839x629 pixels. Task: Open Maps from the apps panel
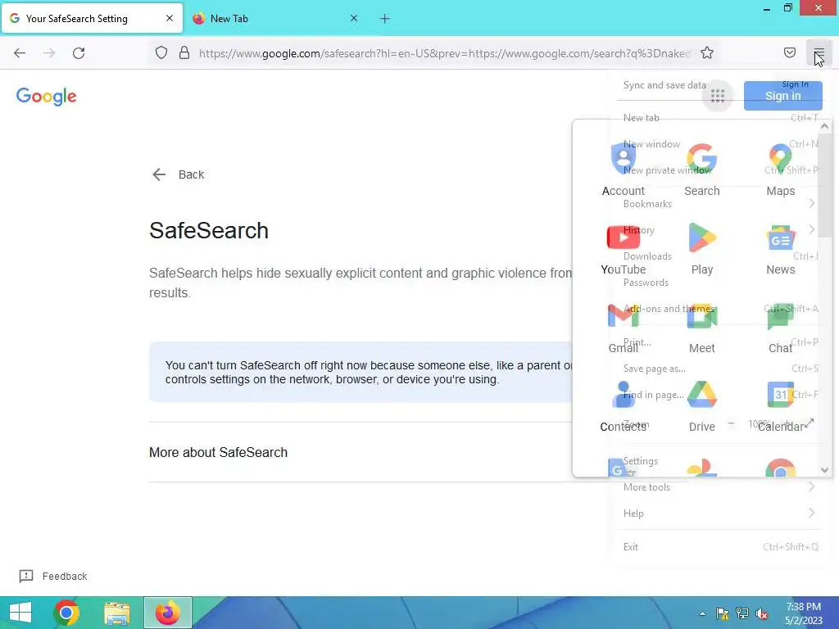[781, 170]
